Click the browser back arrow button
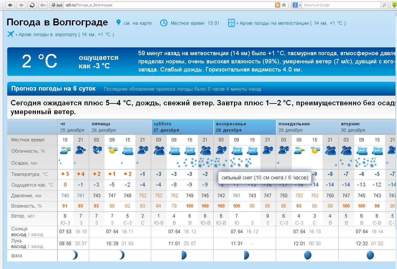Image resolution: width=397 pixels, height=269 pixels. (x=10, y=5)
